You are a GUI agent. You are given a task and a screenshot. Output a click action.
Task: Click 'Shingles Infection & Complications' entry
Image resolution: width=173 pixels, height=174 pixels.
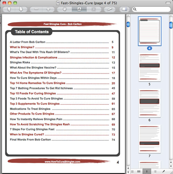click(x=34, y=57)
